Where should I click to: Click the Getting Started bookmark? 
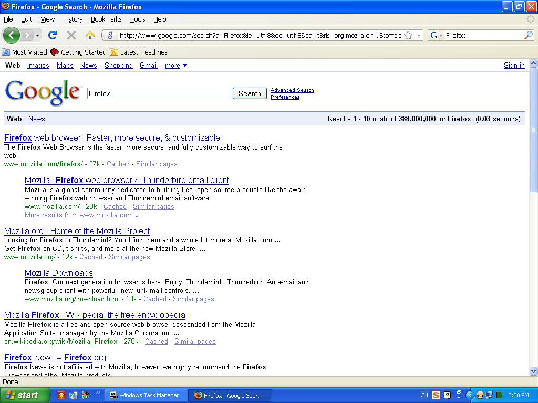point(78,52)
